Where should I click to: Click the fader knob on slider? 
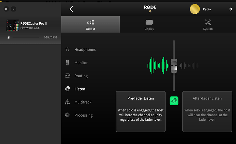[x=174, y=65]
